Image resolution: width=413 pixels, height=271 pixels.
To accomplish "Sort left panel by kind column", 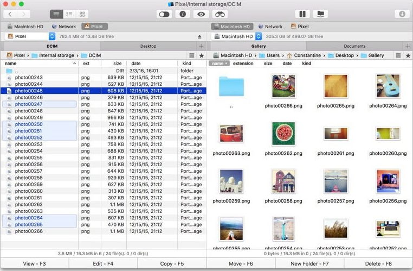I will pyautogui.click(x=192, y=64).
